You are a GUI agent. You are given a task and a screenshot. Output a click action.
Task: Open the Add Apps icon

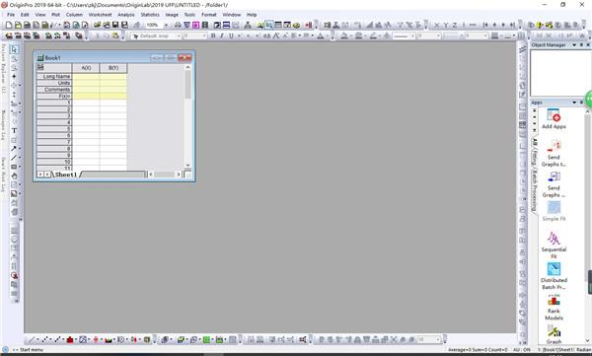[x=554, y=118]
